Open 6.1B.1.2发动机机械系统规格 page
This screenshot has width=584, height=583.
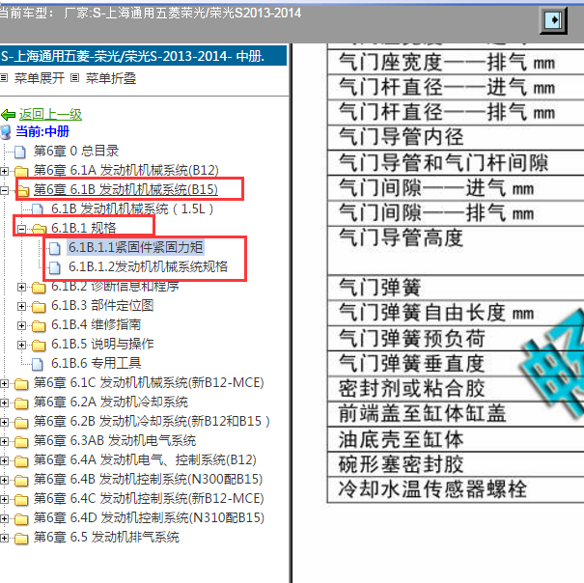click(x=148, y=266)
